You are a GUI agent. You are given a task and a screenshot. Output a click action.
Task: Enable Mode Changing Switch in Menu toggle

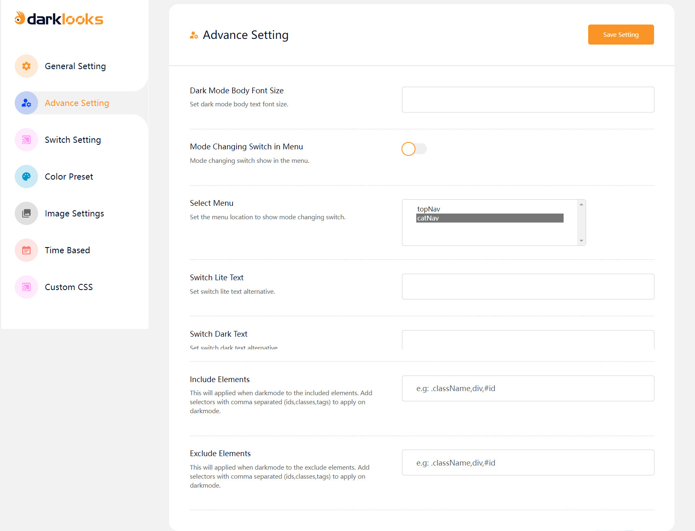coord(414,149)
